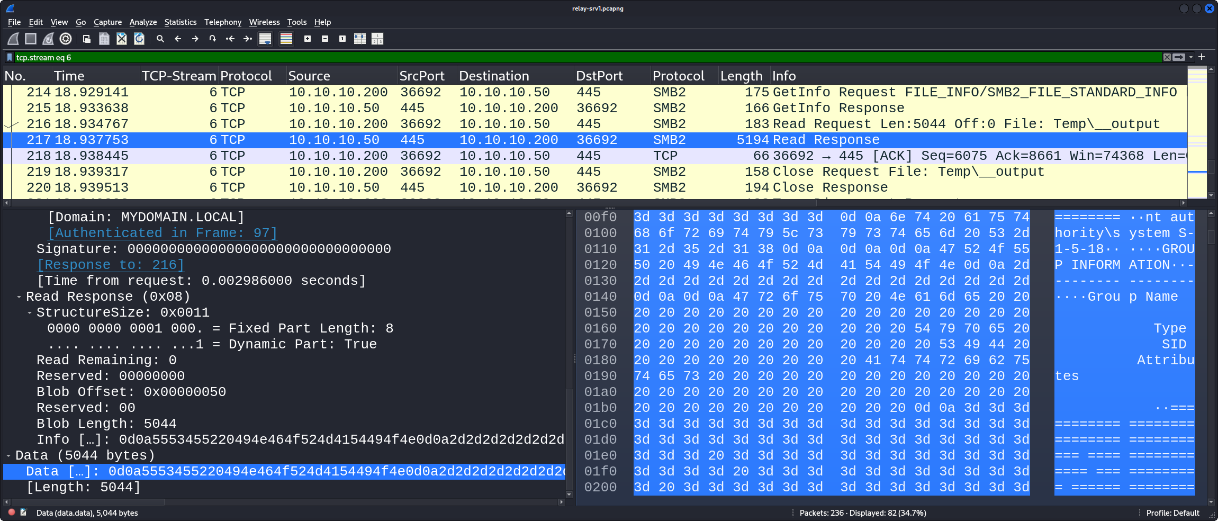Select packet 214 GetInfo Request row
The width and height of the screenshot is (1218, 521).
point(595,92)
